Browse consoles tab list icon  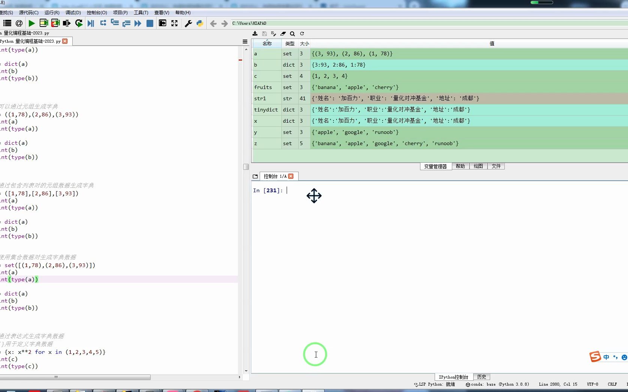coord(255,176)
